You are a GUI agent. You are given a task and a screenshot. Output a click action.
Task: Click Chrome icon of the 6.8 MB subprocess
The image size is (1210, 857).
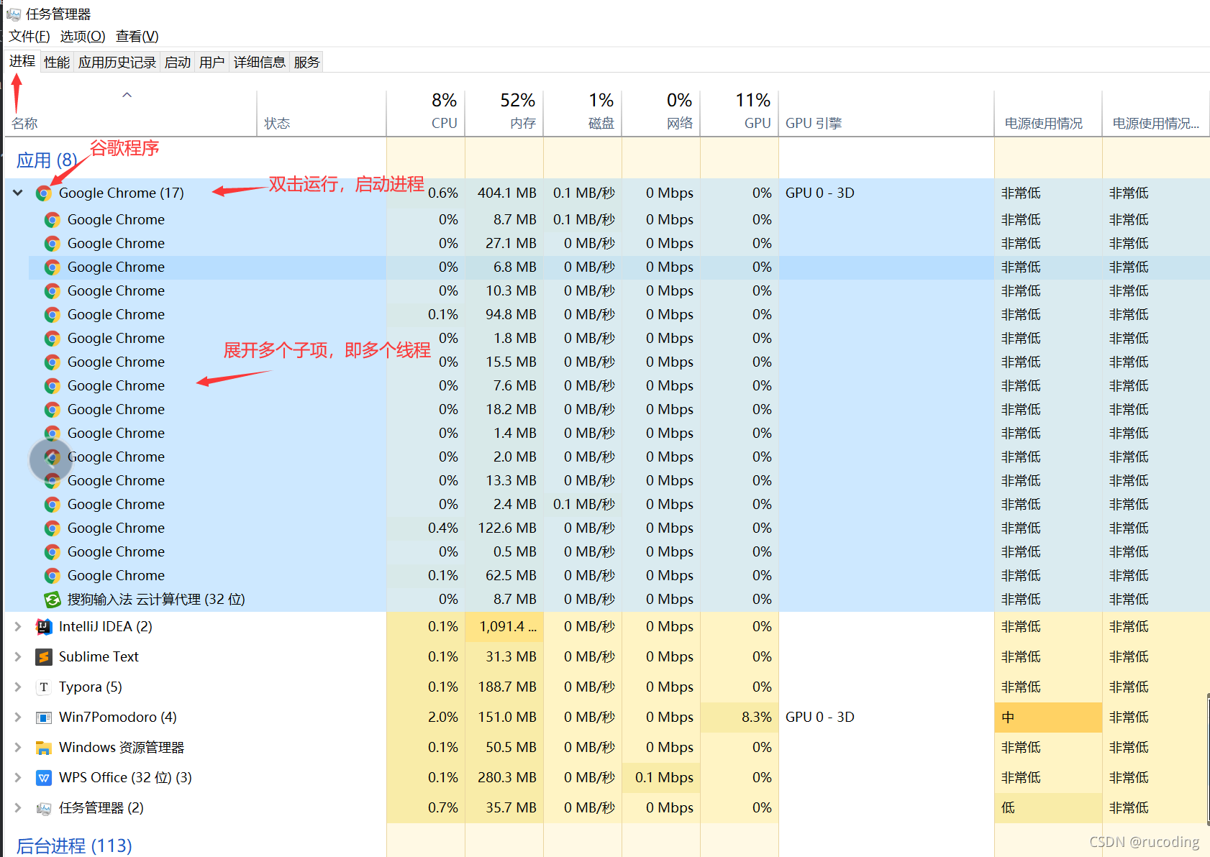[52, 267]
